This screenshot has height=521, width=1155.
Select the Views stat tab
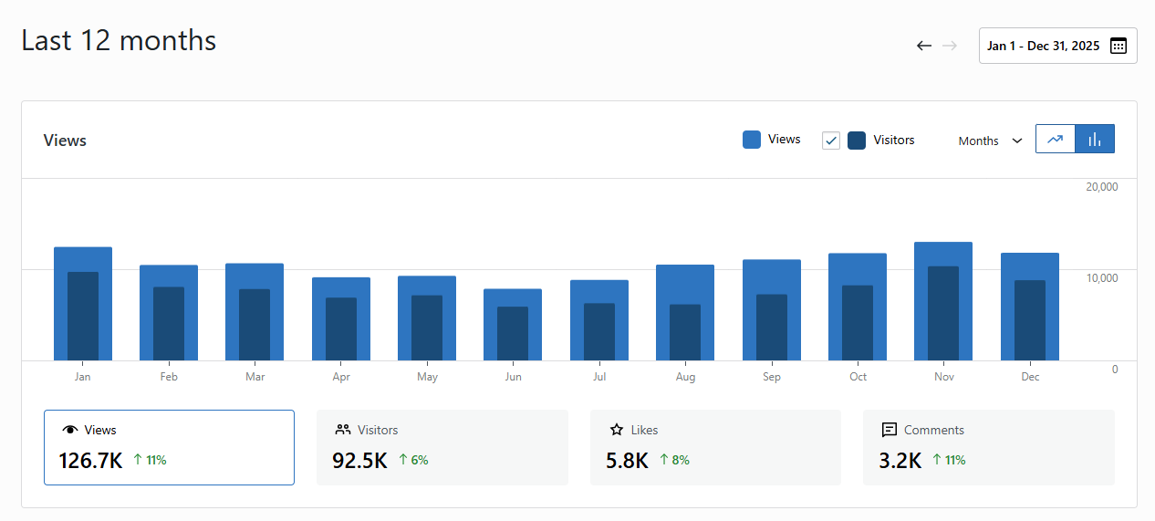[x=169, y=447]
